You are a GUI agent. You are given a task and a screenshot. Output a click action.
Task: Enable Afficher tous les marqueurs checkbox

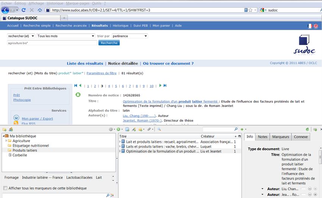(x=5, y=188)
